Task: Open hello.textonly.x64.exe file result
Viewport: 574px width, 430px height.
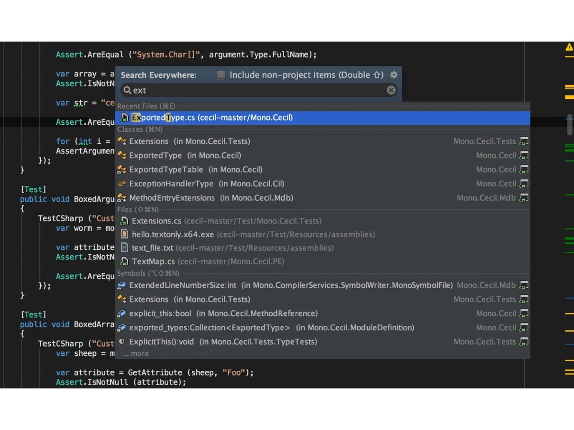Action: 323,235
